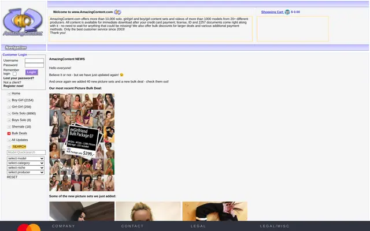This screenshot has width=370, height=231.
Task: Focus the Password input field
Action: point(34,65)
